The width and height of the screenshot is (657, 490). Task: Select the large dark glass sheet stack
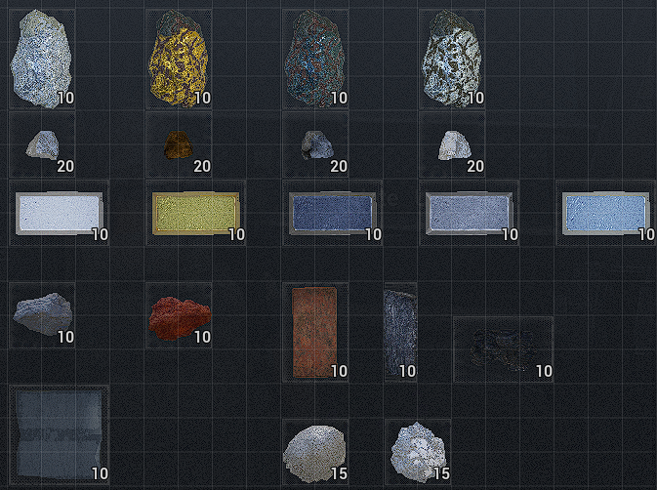coord(60,435)
